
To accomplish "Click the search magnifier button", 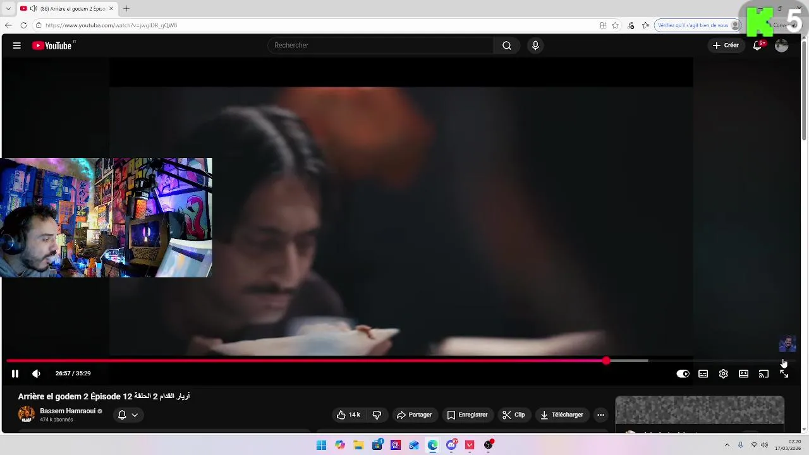I will tap(507, 45).
